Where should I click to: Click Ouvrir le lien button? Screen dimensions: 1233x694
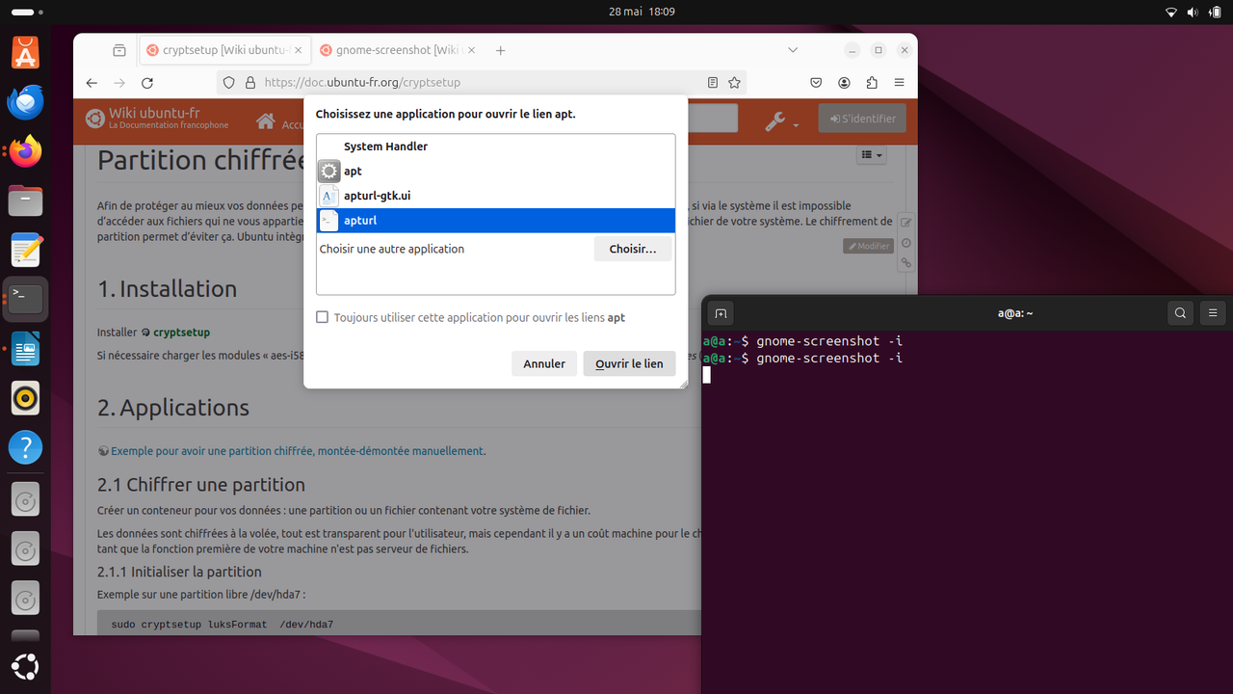pyautogui.click(x=629, y=363)
